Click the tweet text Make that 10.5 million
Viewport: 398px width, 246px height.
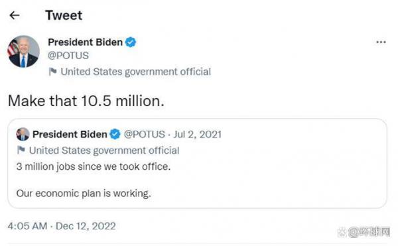[x=86, y=101]
